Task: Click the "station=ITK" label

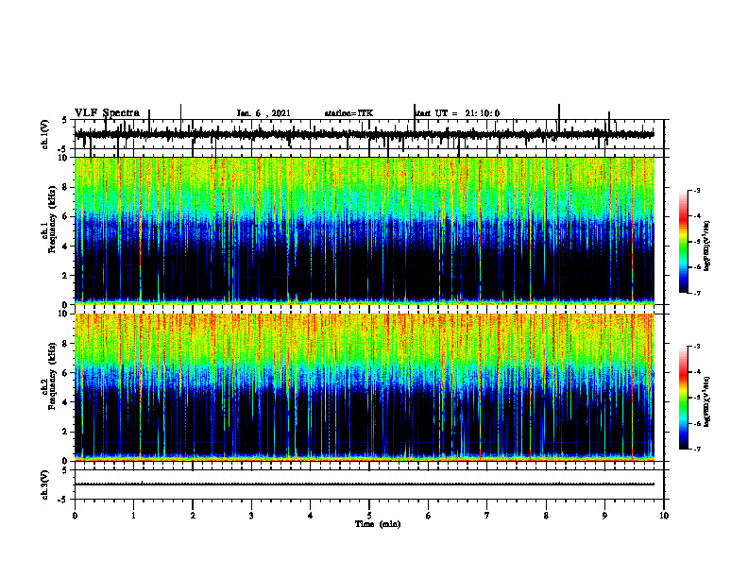Action: click(348, 113)
